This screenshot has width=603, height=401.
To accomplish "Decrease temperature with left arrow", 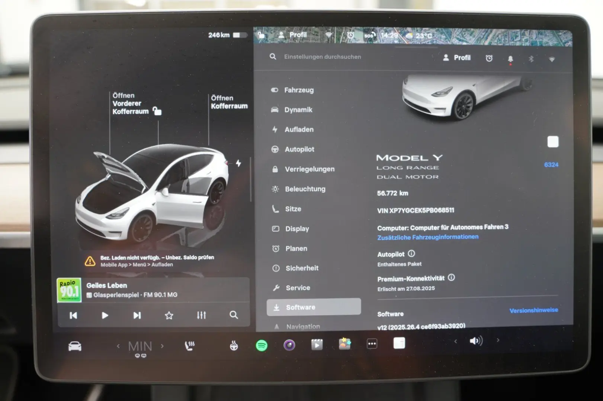I will point(118,346).
